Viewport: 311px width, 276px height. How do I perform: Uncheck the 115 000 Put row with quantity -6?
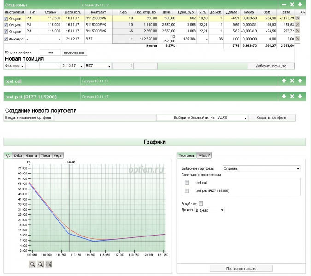click(x=6, y=31)
